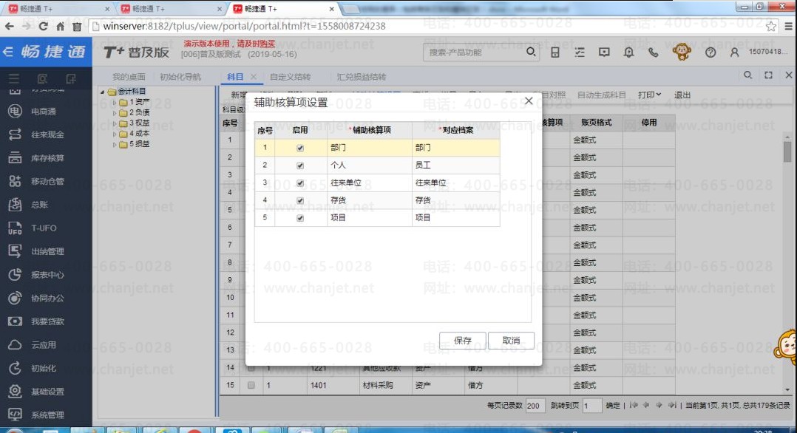Switch to the 初始化导航 tab
The width and height of the screenshot is (797, 433).
pos(180,77)
